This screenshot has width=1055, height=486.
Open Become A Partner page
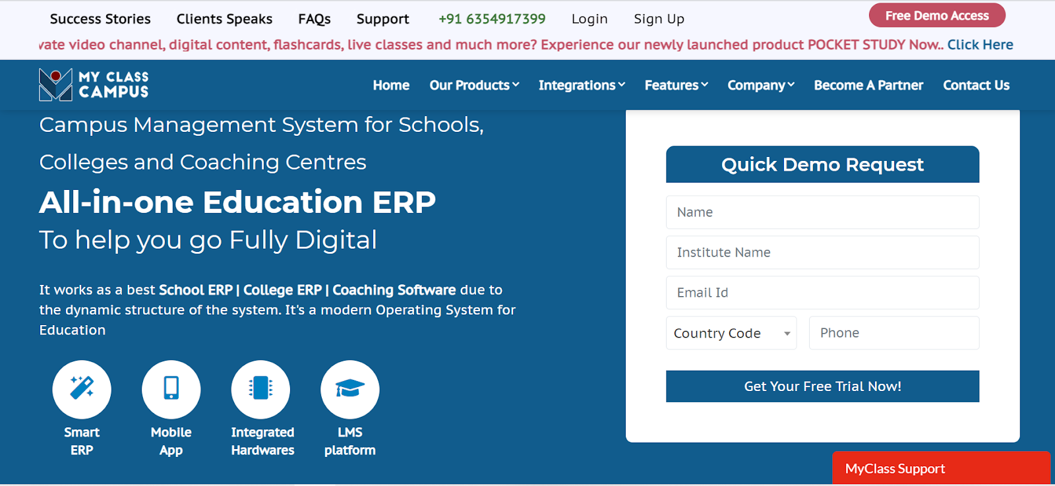868,85
